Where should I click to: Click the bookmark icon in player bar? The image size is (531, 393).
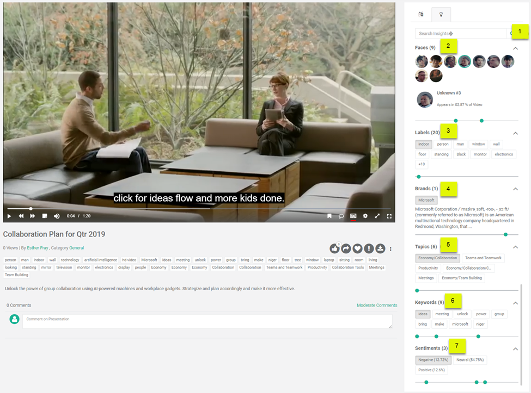329,216
